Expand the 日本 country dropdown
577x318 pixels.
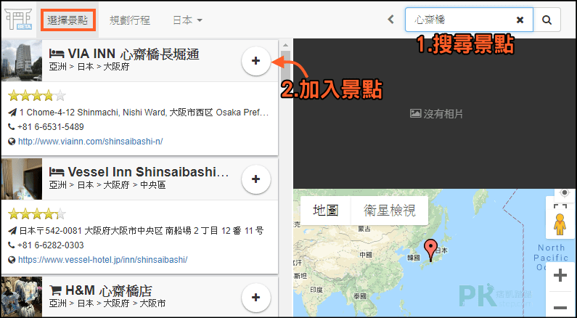point(188,20)
